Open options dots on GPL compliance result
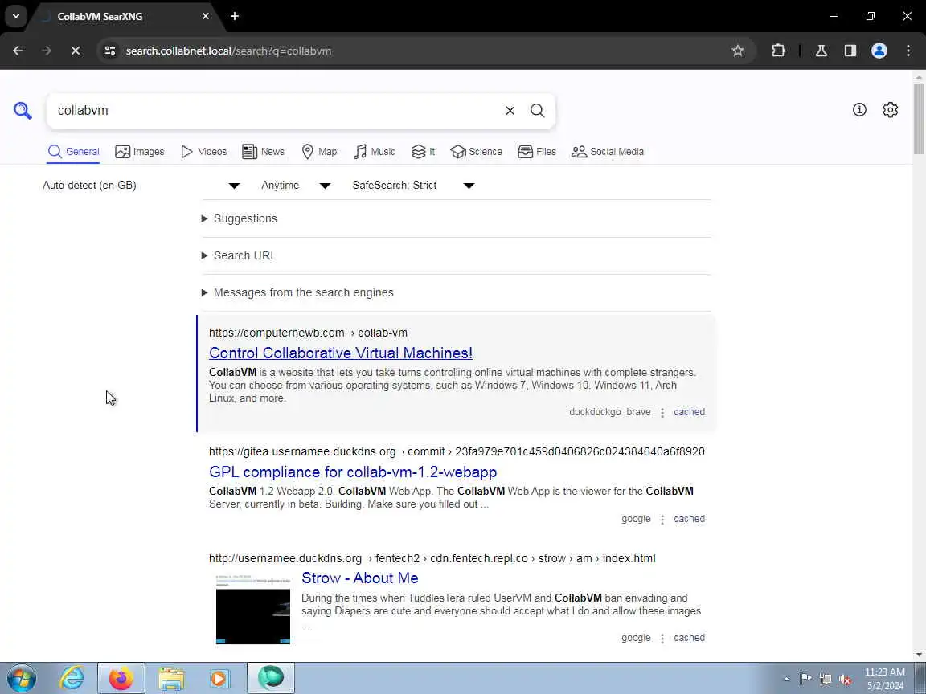 click(x=662, y=520)
